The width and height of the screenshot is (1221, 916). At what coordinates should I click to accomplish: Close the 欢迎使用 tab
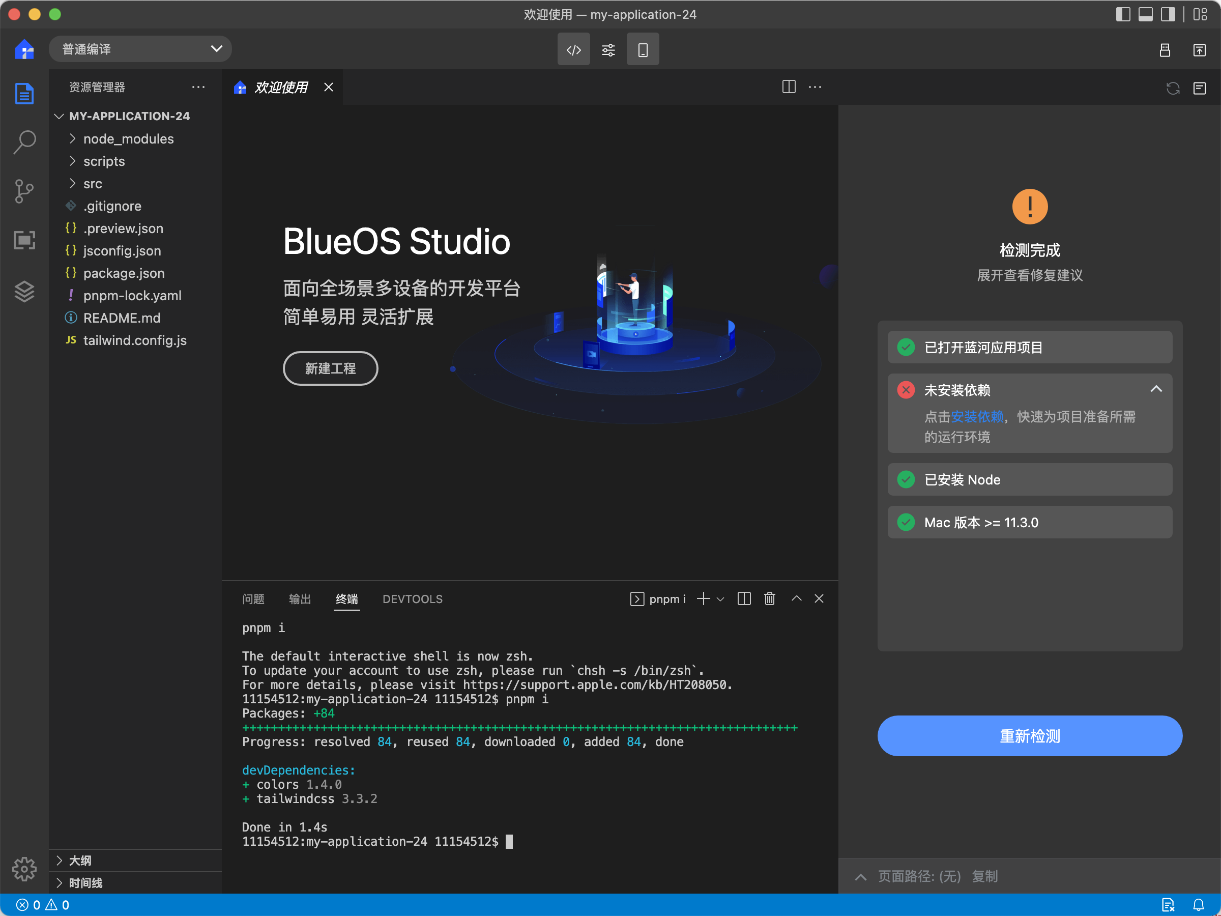tap(329, 87)
